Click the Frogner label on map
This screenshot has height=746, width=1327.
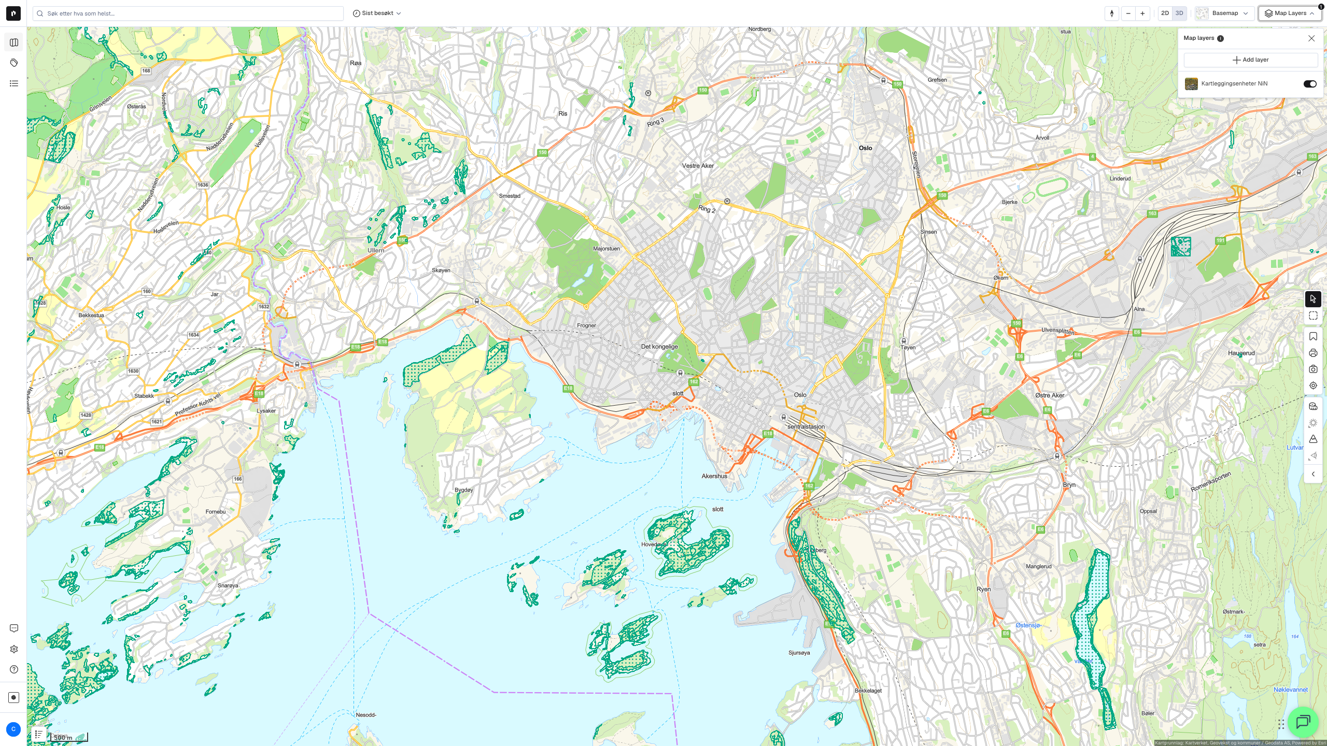point(586,326)
